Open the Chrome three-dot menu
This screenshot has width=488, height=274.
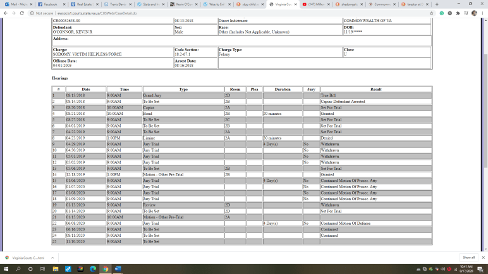tap(482, 12)
